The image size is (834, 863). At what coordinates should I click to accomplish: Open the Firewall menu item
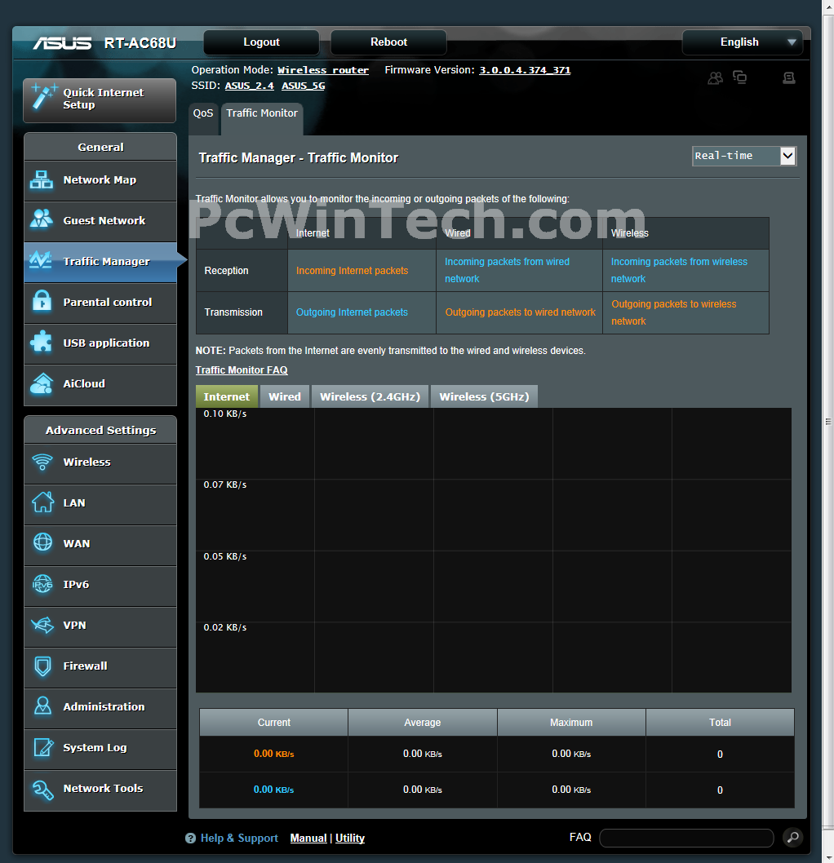click(x=100, y=666)
